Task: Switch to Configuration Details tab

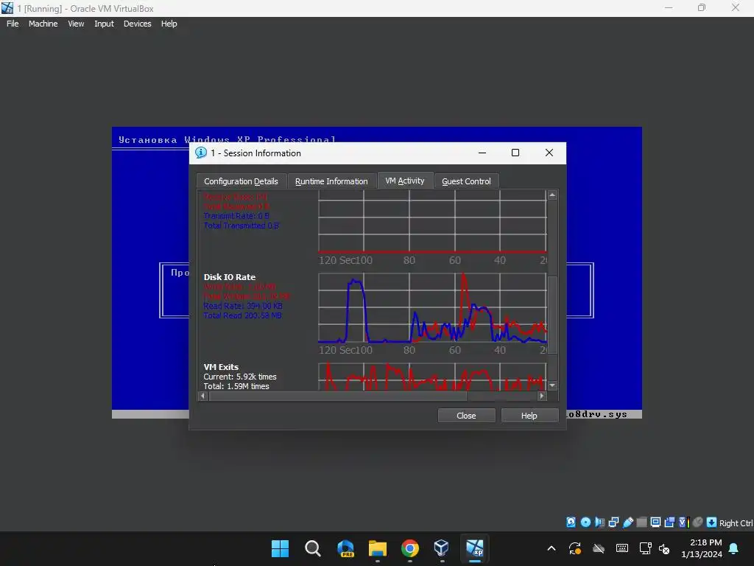Action: 241,181
